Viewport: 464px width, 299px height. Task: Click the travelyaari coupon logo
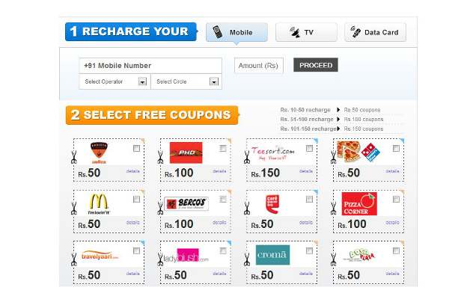pos(100,256)
